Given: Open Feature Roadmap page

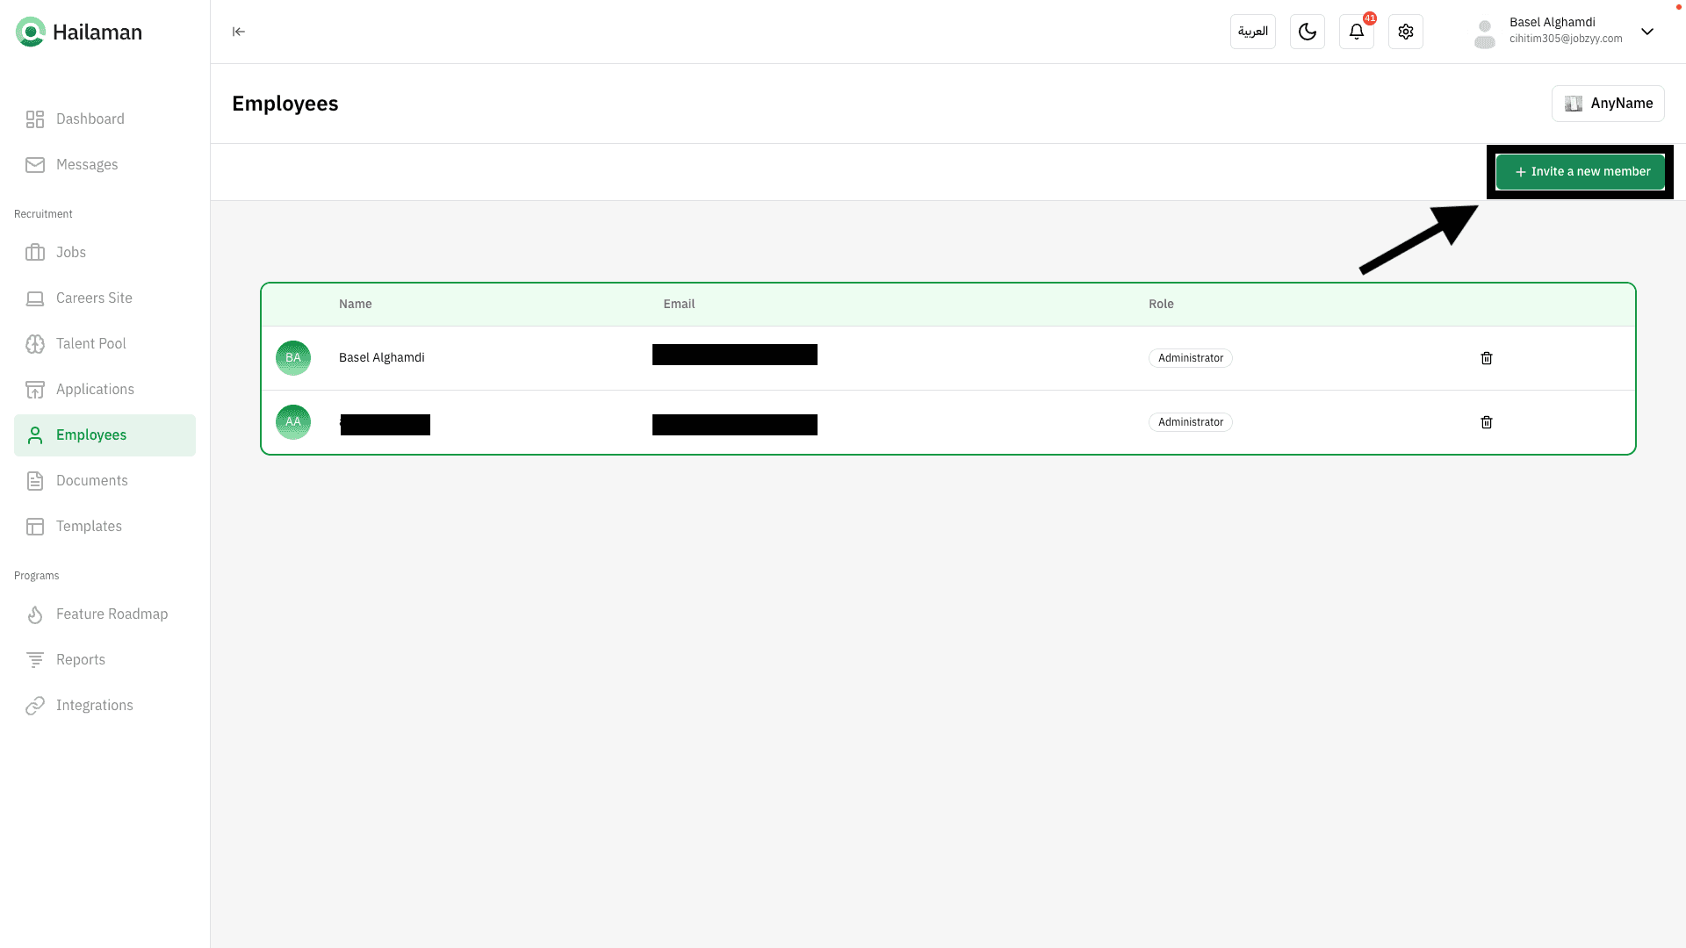Looking at the screenshot, I should [112, 614].
